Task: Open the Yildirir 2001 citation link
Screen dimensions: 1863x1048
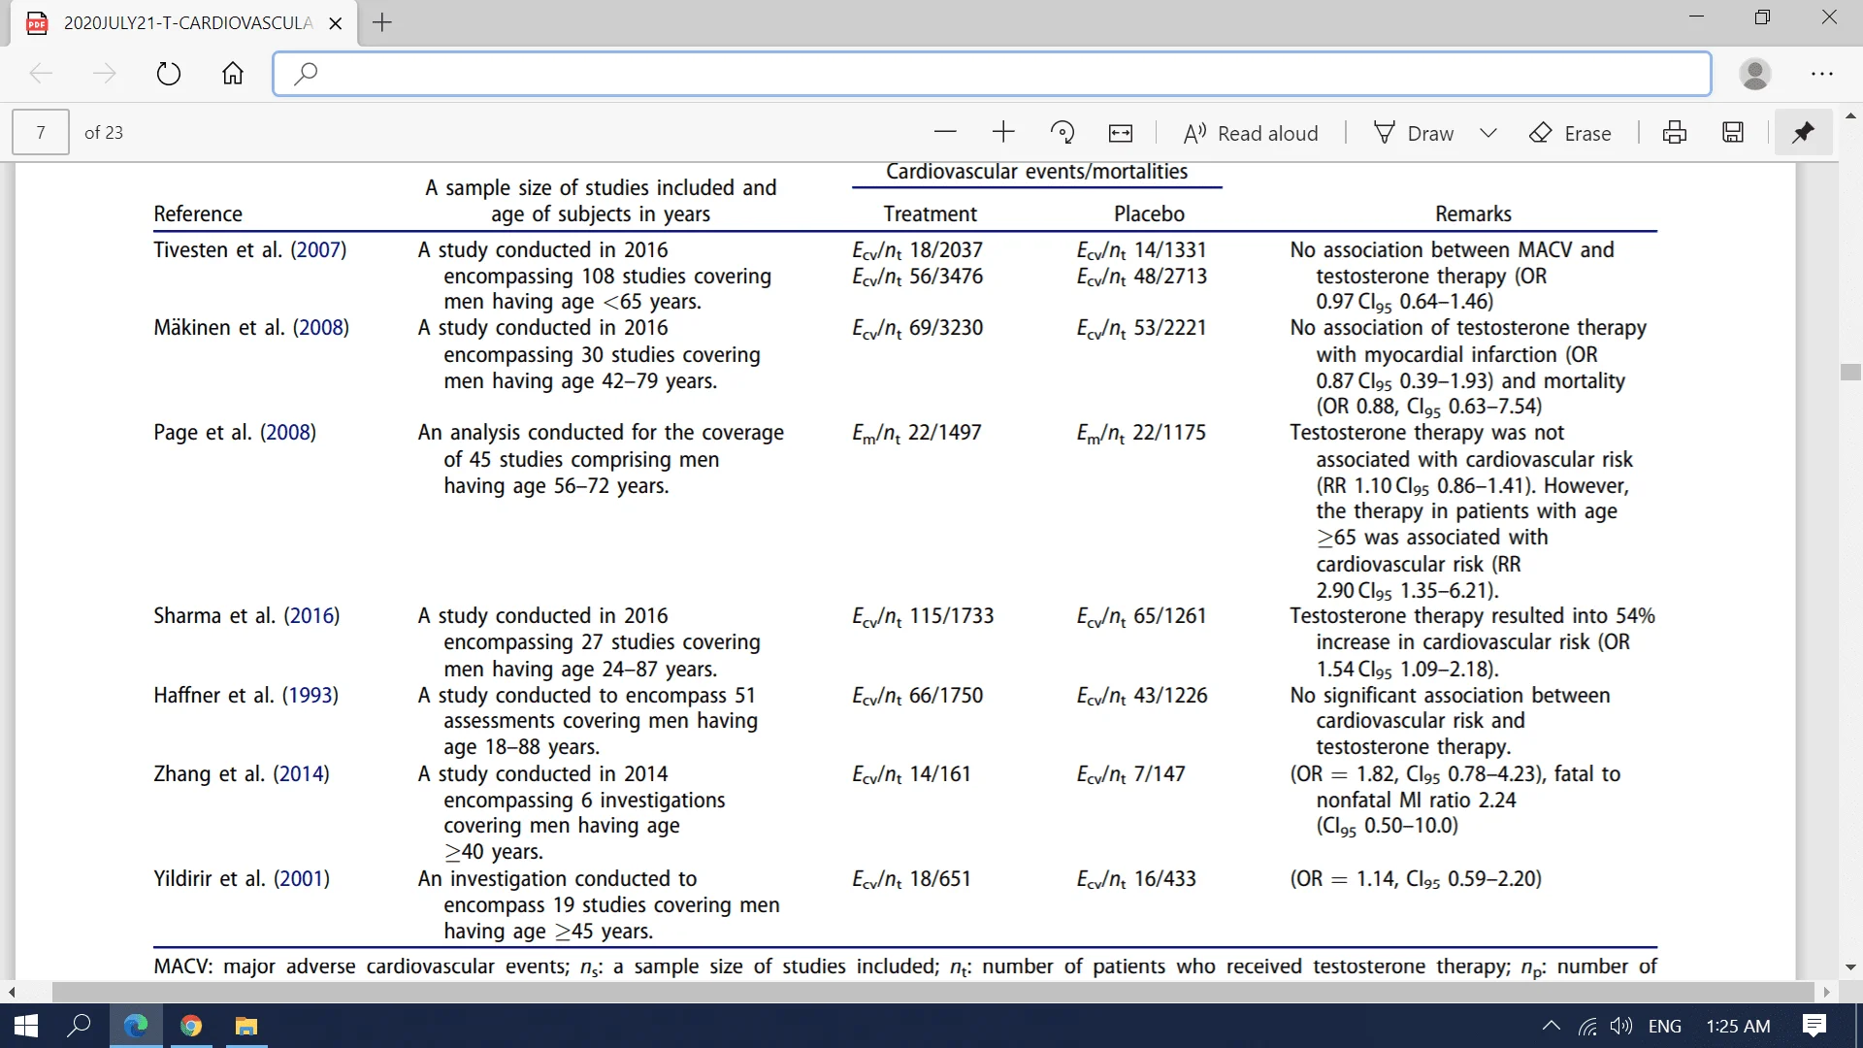Action: point(302,879)
